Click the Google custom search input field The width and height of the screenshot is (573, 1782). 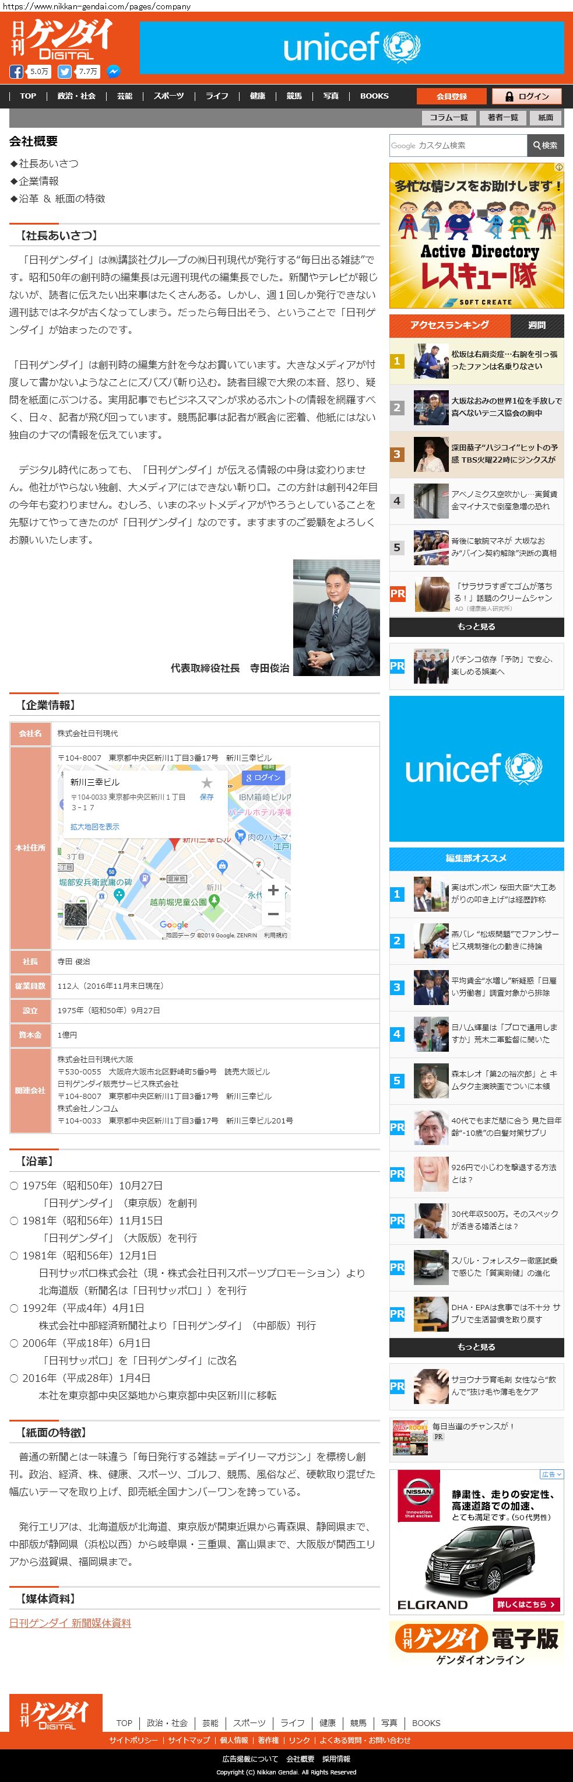pyautogui.click(x=458, y=145)
